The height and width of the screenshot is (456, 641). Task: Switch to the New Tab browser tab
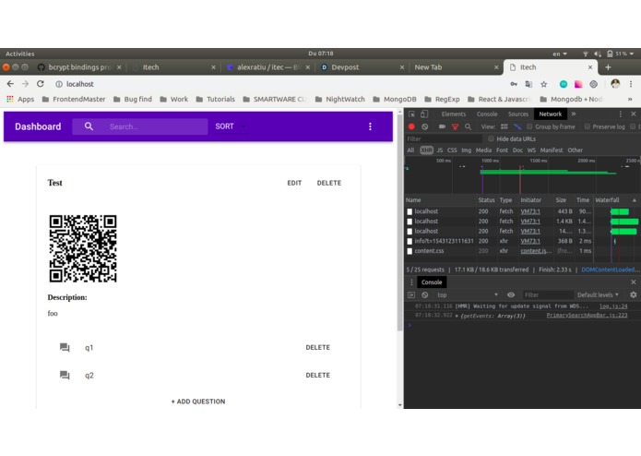(456, 67)
